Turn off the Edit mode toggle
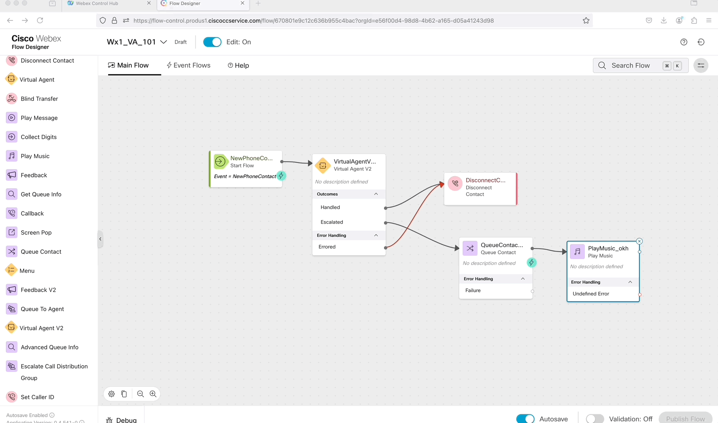This screenshot has height=423, width=718. [212, 42]
